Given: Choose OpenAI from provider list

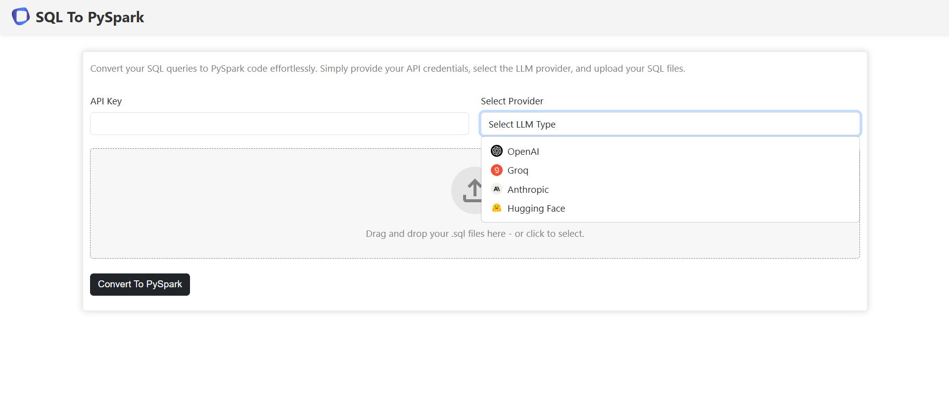Looking at the screenshot, I should [670, 151].
